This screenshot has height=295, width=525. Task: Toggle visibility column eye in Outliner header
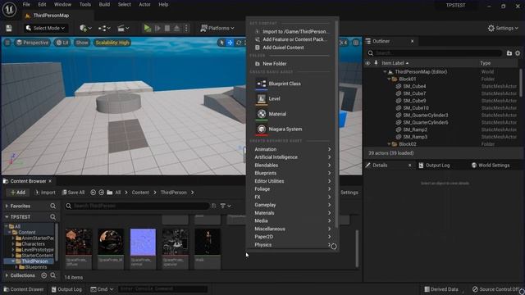tap(367, 63)
